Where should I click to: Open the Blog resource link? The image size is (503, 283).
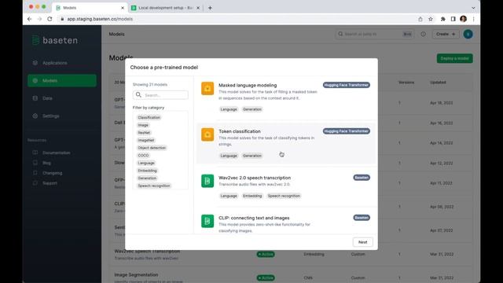coord(46,163)
